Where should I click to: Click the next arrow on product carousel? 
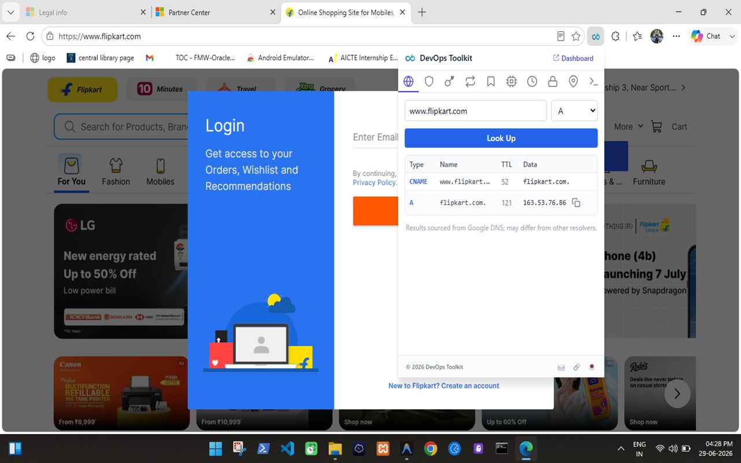pyautogui.click(x=677, y=394)
